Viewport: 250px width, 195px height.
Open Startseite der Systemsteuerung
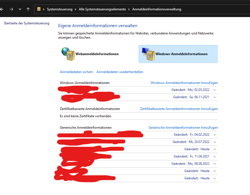click(26, 23)
